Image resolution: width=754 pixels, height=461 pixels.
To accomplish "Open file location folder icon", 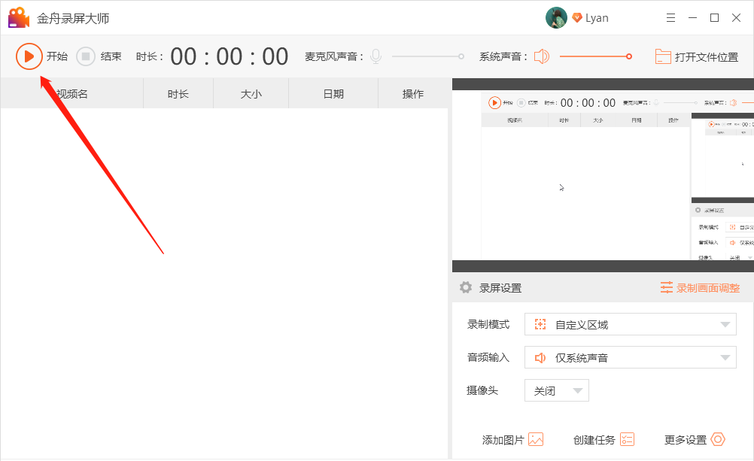I will (663, 56).
